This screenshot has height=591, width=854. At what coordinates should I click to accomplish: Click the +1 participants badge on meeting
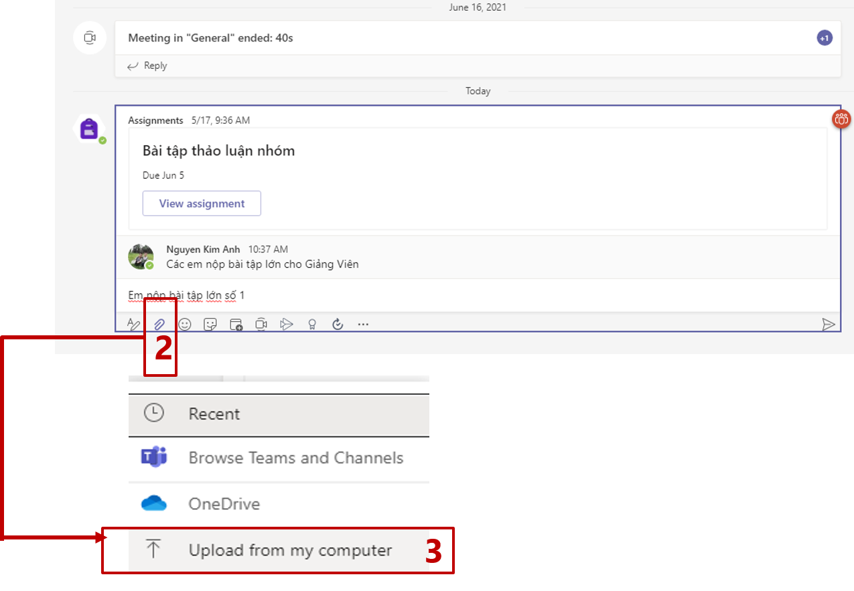tap(825, 38)
